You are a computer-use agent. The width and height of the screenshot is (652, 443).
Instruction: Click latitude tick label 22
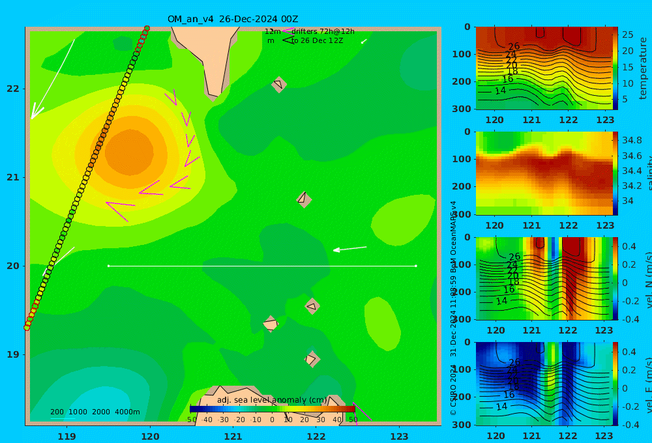pyautogui.click(x=13, y=89)
